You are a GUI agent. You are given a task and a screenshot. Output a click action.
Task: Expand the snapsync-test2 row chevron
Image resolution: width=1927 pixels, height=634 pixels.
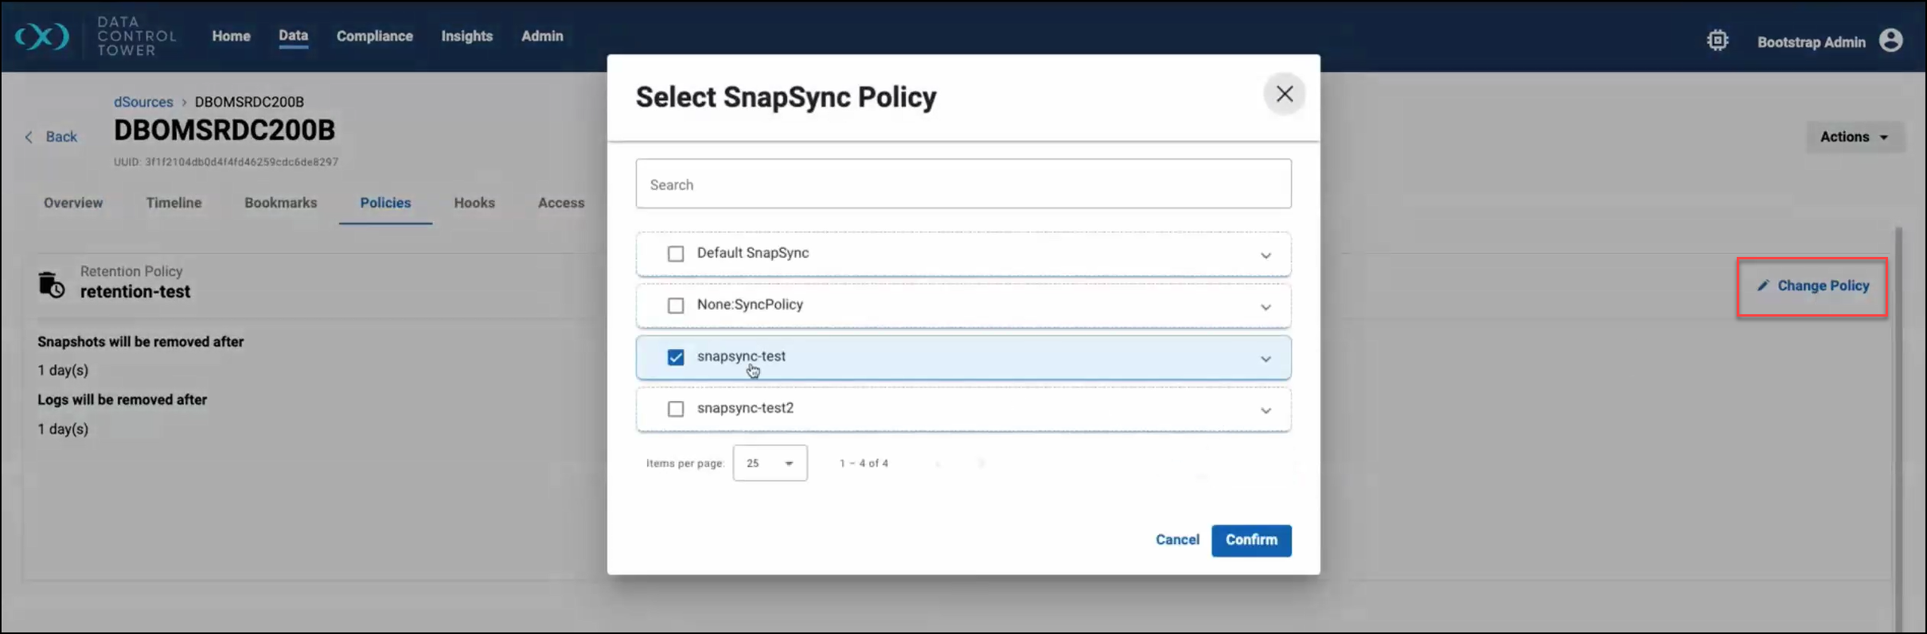click(x=1266, y=410)
